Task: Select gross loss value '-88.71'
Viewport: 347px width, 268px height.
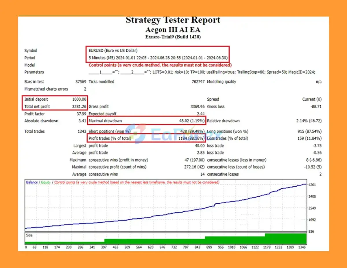Action: [315, 106]
